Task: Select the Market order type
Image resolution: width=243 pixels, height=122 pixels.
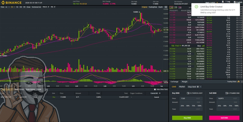Action: [x=182, y=87]
